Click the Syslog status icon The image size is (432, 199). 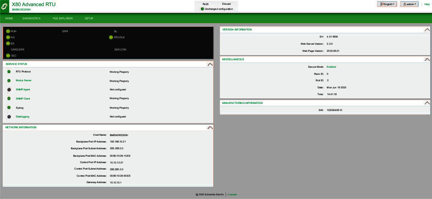(x=9, y=108)
